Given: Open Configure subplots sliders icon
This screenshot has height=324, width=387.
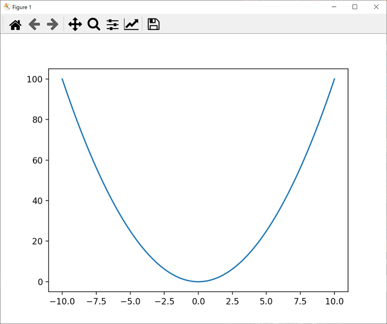Looking at the screenshot, I should click(x=112, y=25).
